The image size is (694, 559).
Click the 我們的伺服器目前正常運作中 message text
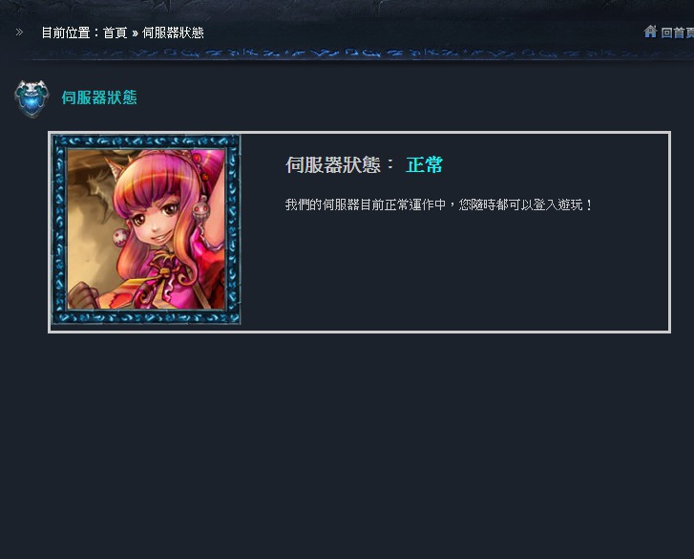point(366,204)
